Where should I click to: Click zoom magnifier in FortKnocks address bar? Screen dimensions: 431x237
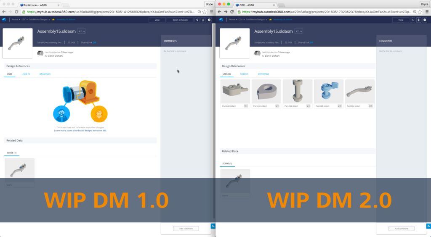199,12
